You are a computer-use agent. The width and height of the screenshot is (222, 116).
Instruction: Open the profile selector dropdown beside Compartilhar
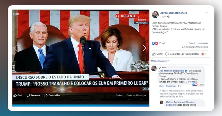click(x=204, y=54)
